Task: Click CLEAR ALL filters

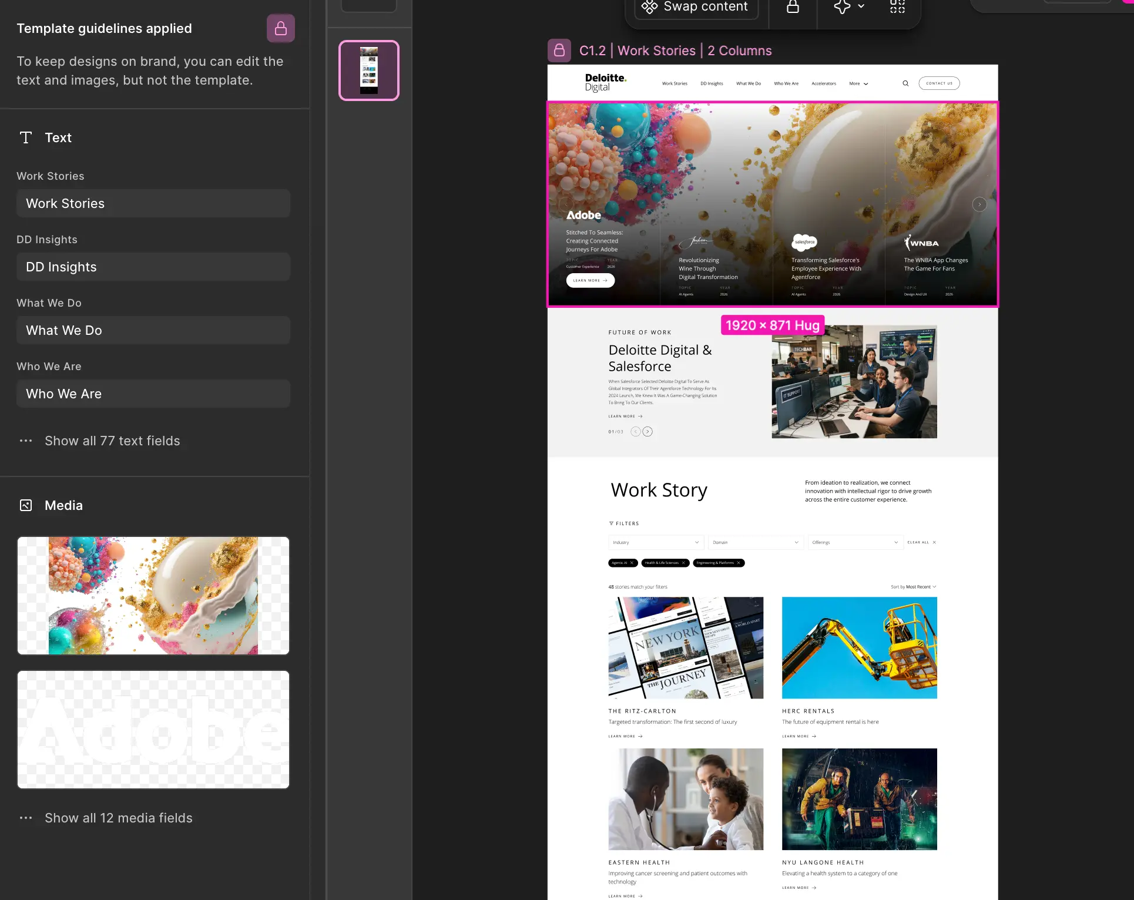Action: click(x=921, y=542)
